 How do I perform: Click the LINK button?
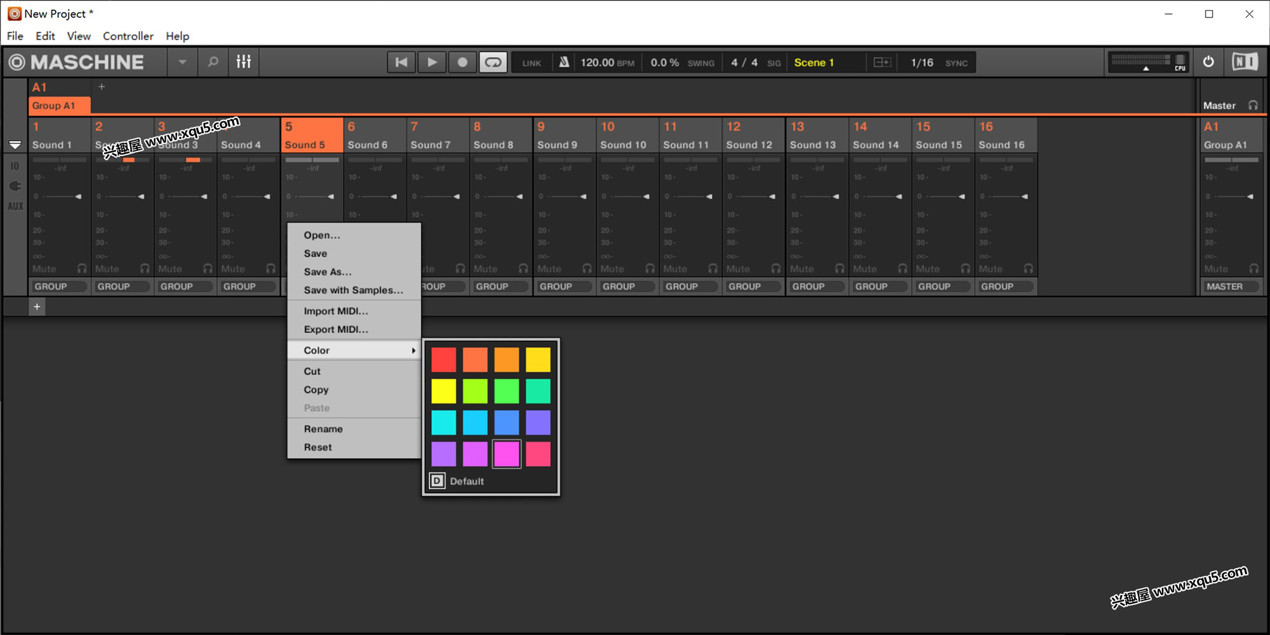coord(531,63)
